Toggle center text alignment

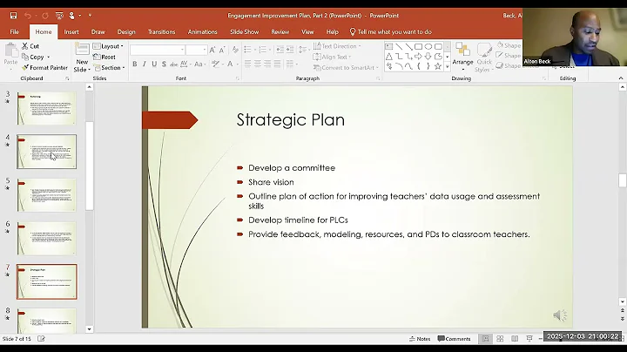point(258,64)
